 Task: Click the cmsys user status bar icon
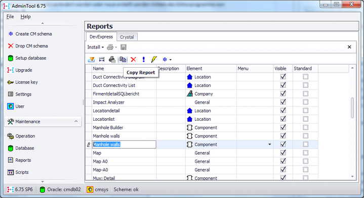coord(90,189)
